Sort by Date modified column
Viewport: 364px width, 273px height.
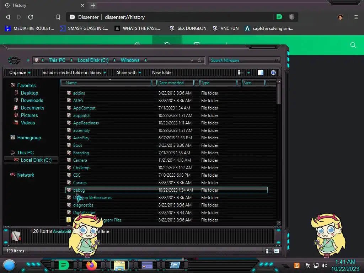click(175, 82)
